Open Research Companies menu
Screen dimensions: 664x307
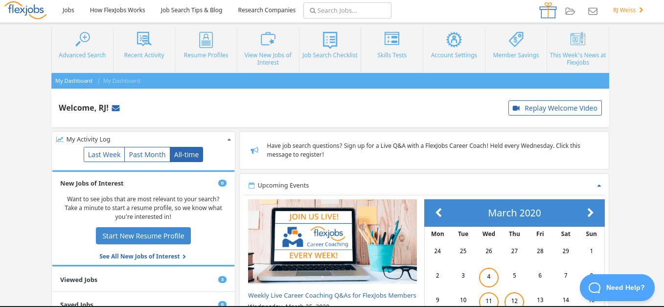[x=267, y=10]
